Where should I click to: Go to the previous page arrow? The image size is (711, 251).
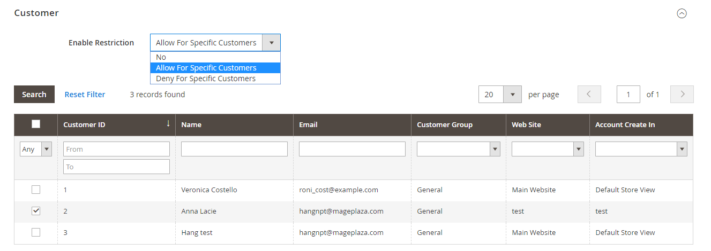coord(589,95)
